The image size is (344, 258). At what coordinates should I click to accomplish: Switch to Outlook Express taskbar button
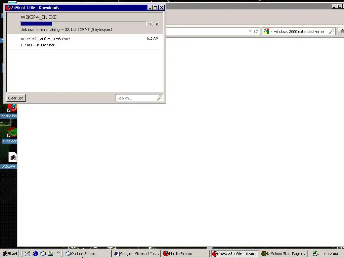88,254
